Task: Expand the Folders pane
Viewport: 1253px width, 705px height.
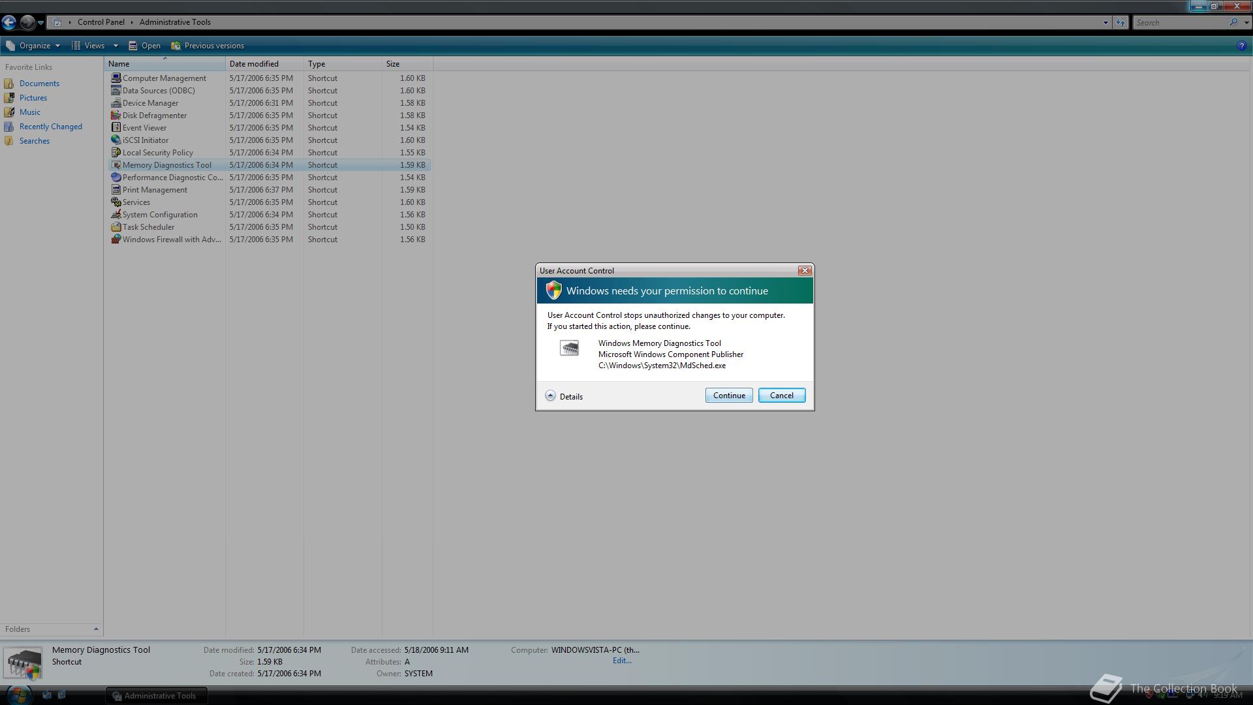Action: click(x=96, y=629)
